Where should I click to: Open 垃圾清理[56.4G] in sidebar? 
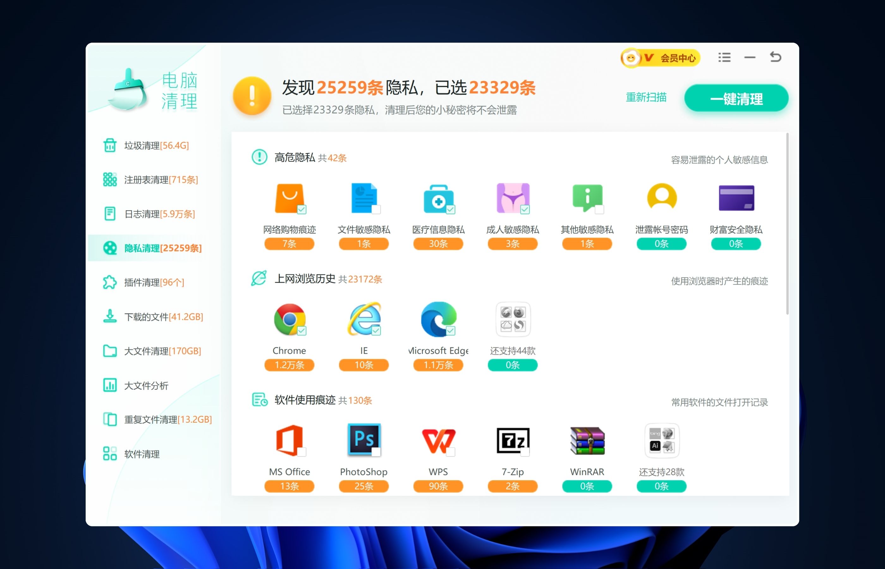[x=154, y=145]
